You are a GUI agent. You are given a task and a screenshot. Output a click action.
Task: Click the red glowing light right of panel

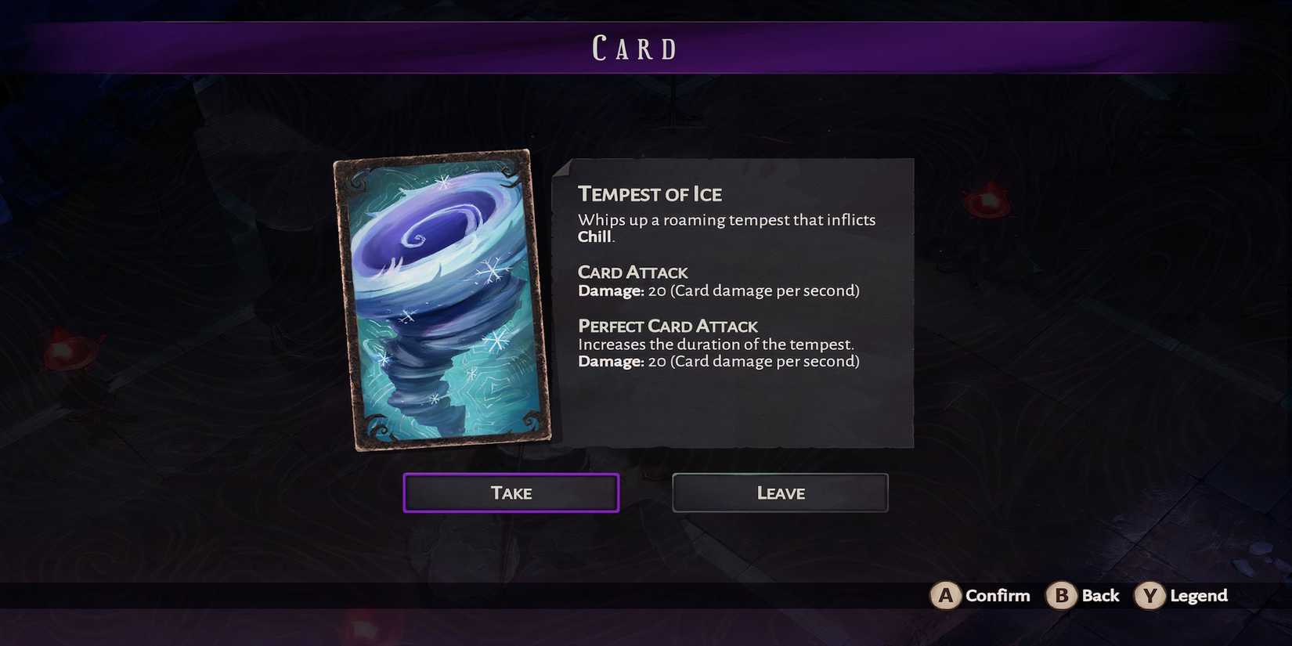click(987, 204)
